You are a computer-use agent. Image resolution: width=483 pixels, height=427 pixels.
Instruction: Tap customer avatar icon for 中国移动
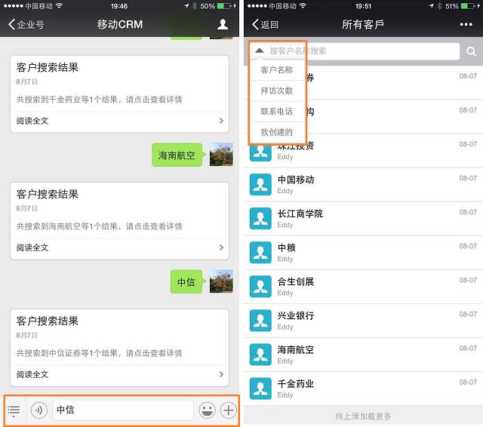260,184
